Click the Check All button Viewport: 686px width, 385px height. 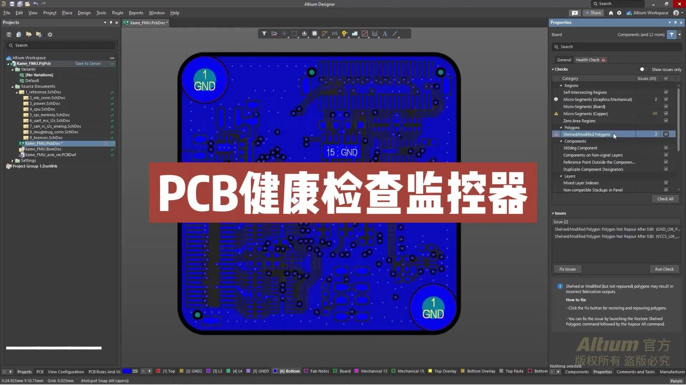click(x=665, y=198)
